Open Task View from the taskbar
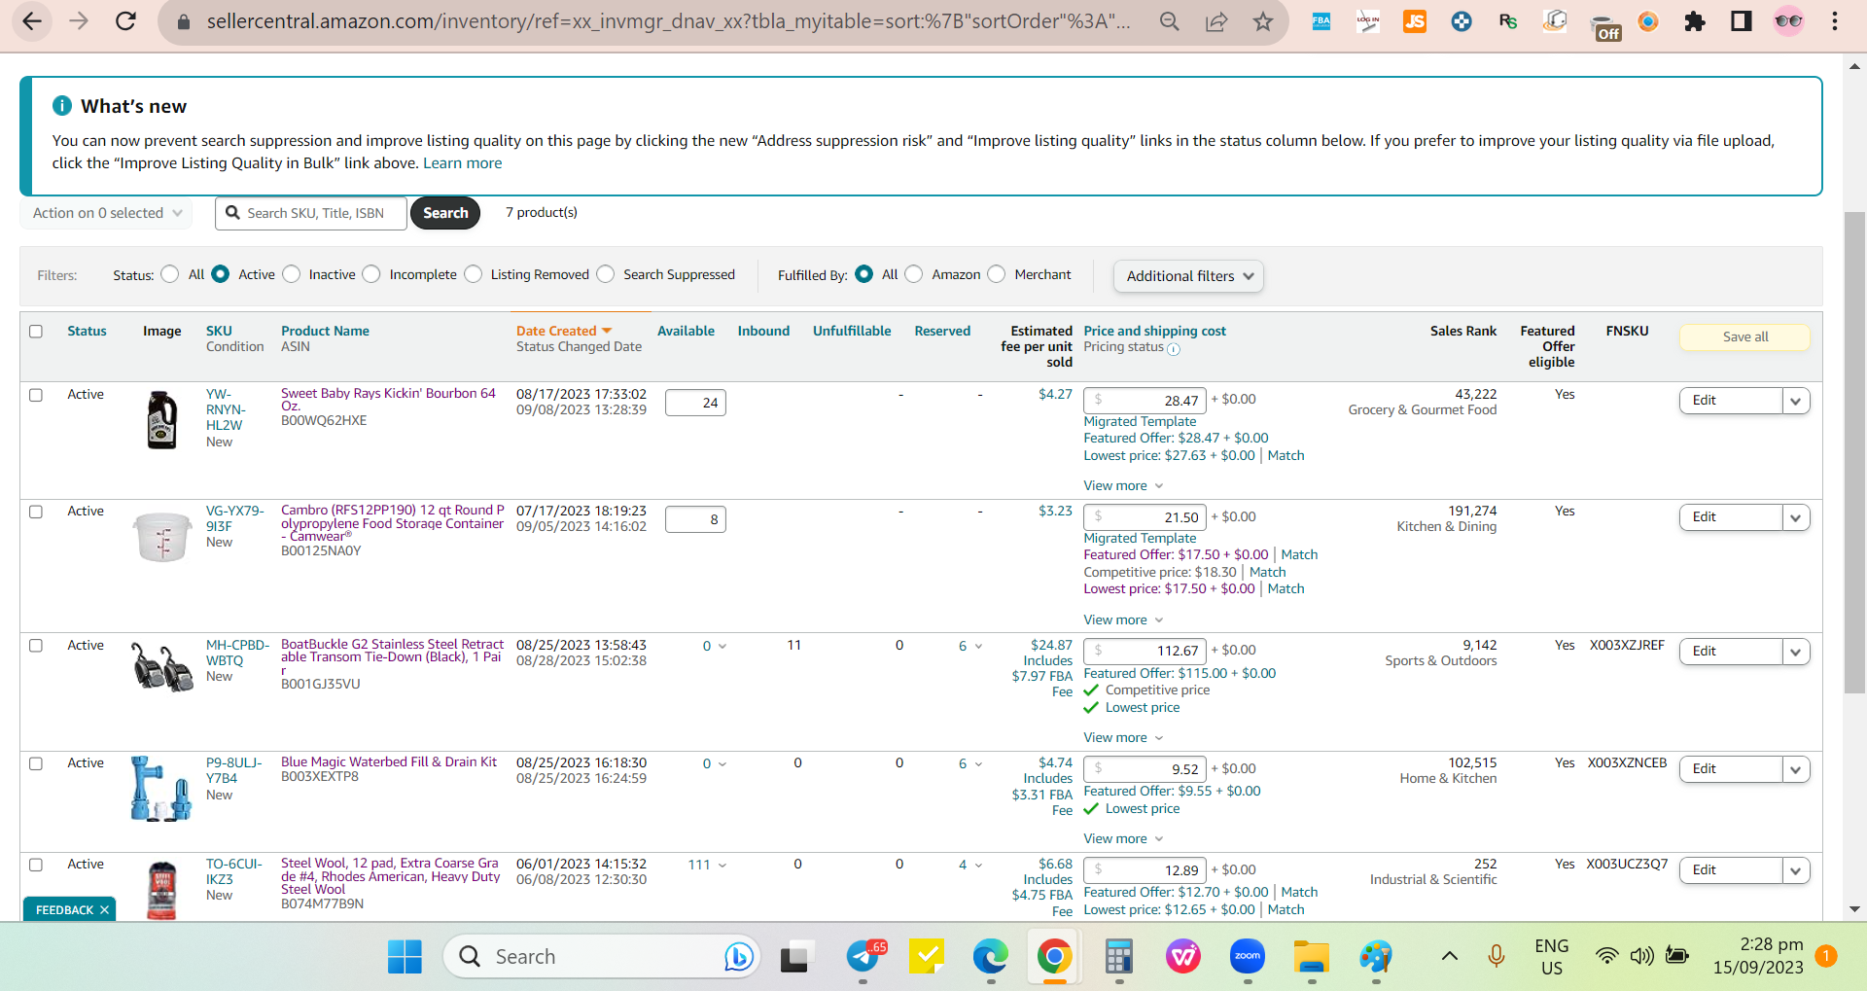The image size is (1867, 991). 794,957
